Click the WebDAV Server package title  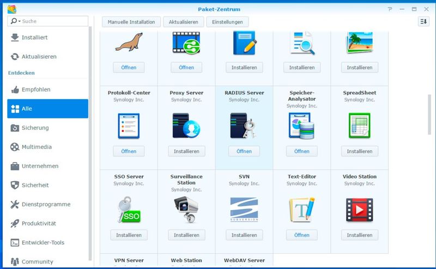244,260
